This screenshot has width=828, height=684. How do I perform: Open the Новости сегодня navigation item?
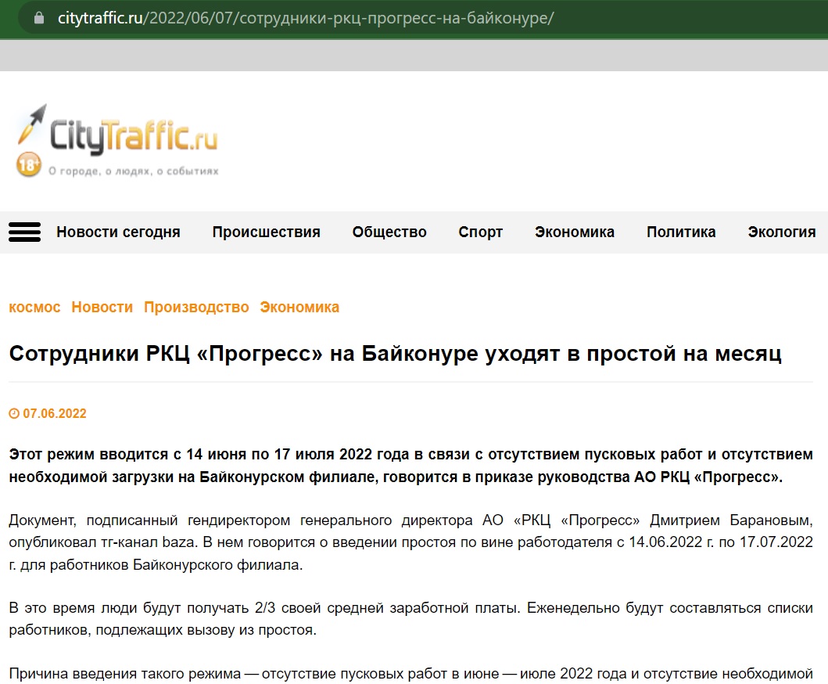118,232
